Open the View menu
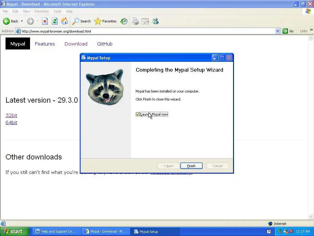 click(x=26, y=11)
